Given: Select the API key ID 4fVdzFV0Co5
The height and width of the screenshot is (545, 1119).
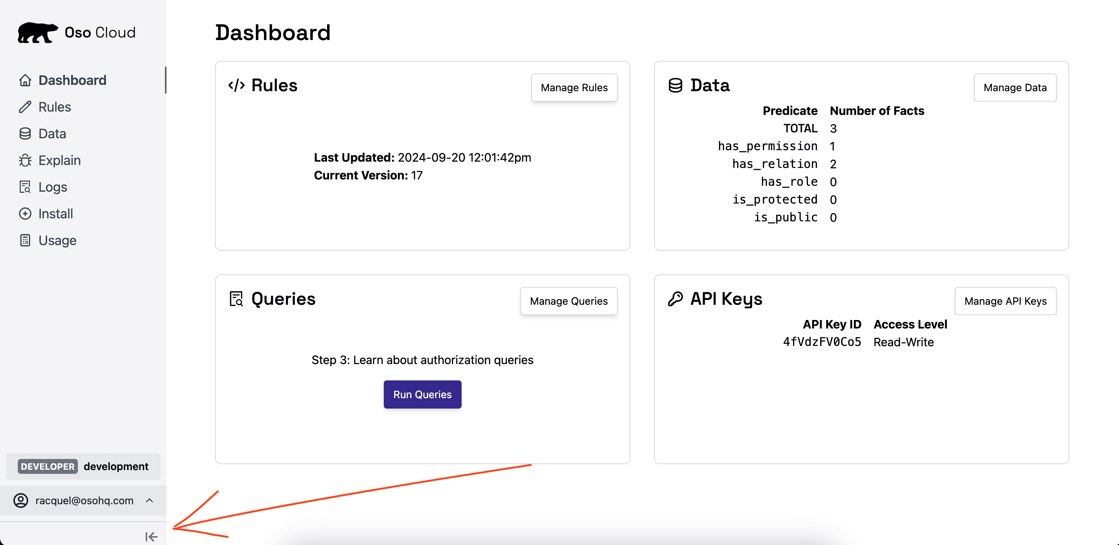Looking at the screenshot, I should [821, 342].
